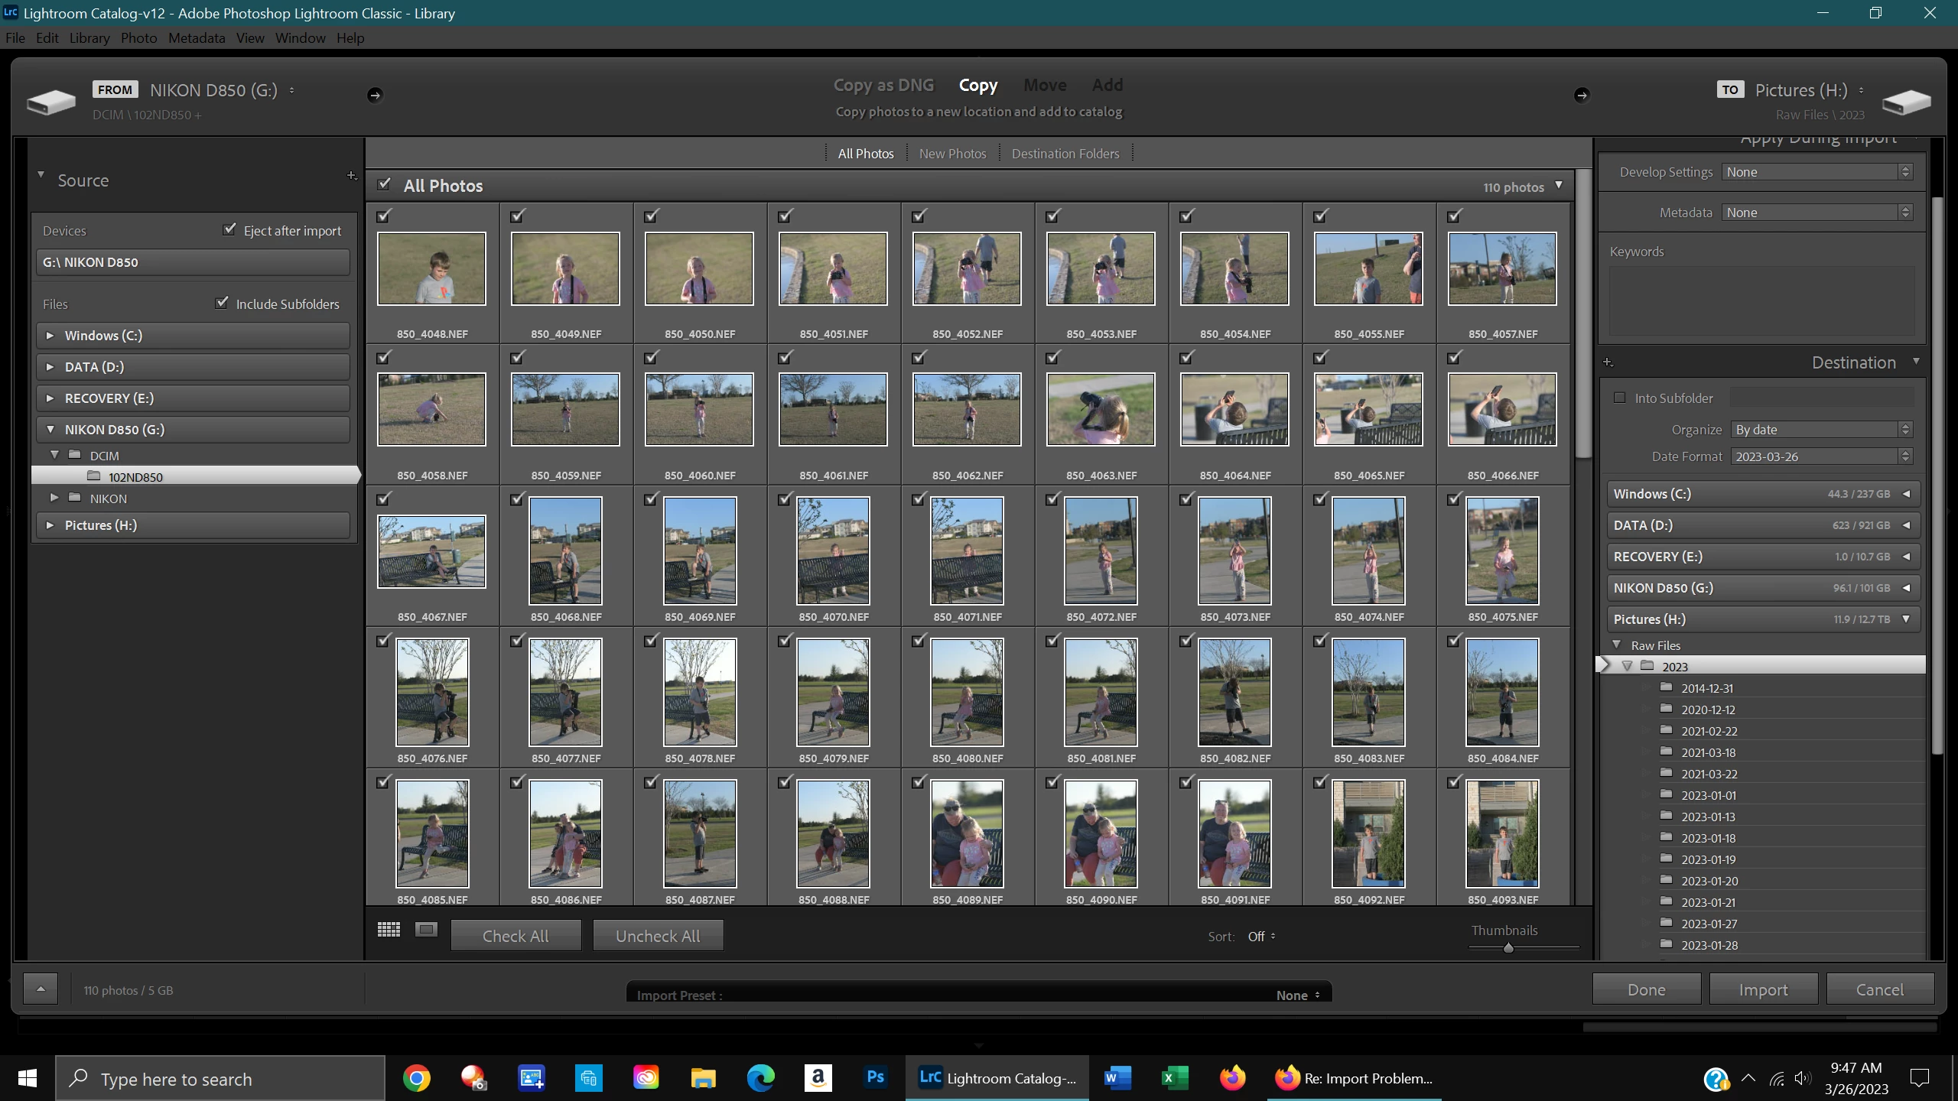Expand the Windows (C:) source volume
The image size is (1958, 1101).
coord(50,335)
